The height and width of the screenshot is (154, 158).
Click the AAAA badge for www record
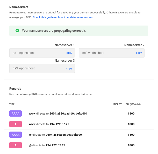[16, 114]
